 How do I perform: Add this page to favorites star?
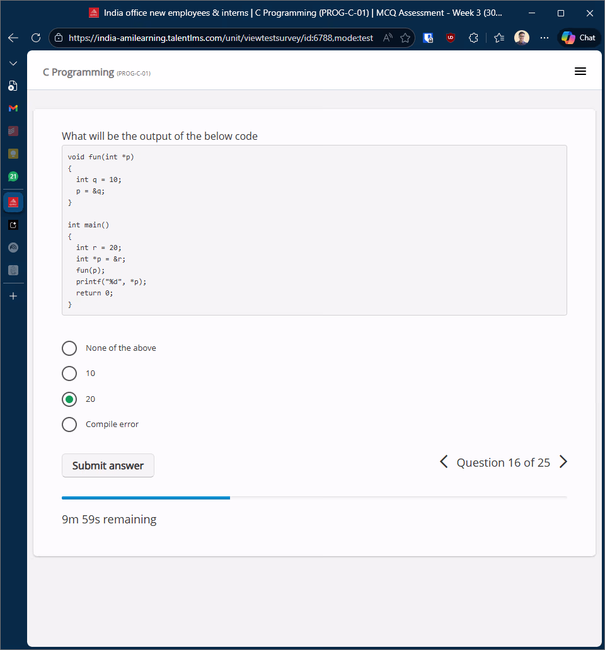point(405,38)
